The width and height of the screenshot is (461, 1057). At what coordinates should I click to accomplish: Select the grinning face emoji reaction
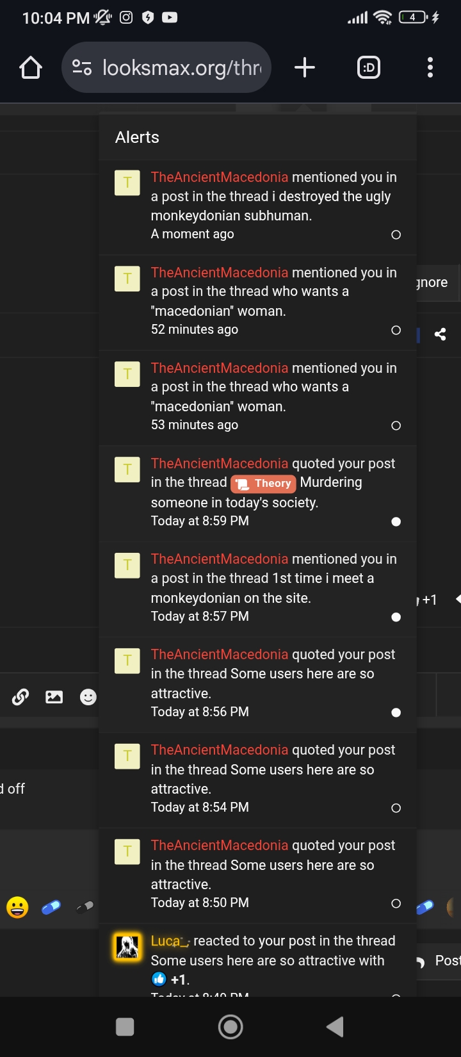17,907
